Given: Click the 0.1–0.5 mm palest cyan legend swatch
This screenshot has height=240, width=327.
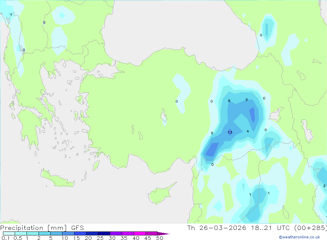Looking at the screenshot, I should coord(9,233).
